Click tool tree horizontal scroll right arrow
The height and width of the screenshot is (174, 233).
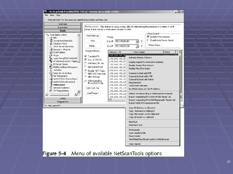point(76,94)
